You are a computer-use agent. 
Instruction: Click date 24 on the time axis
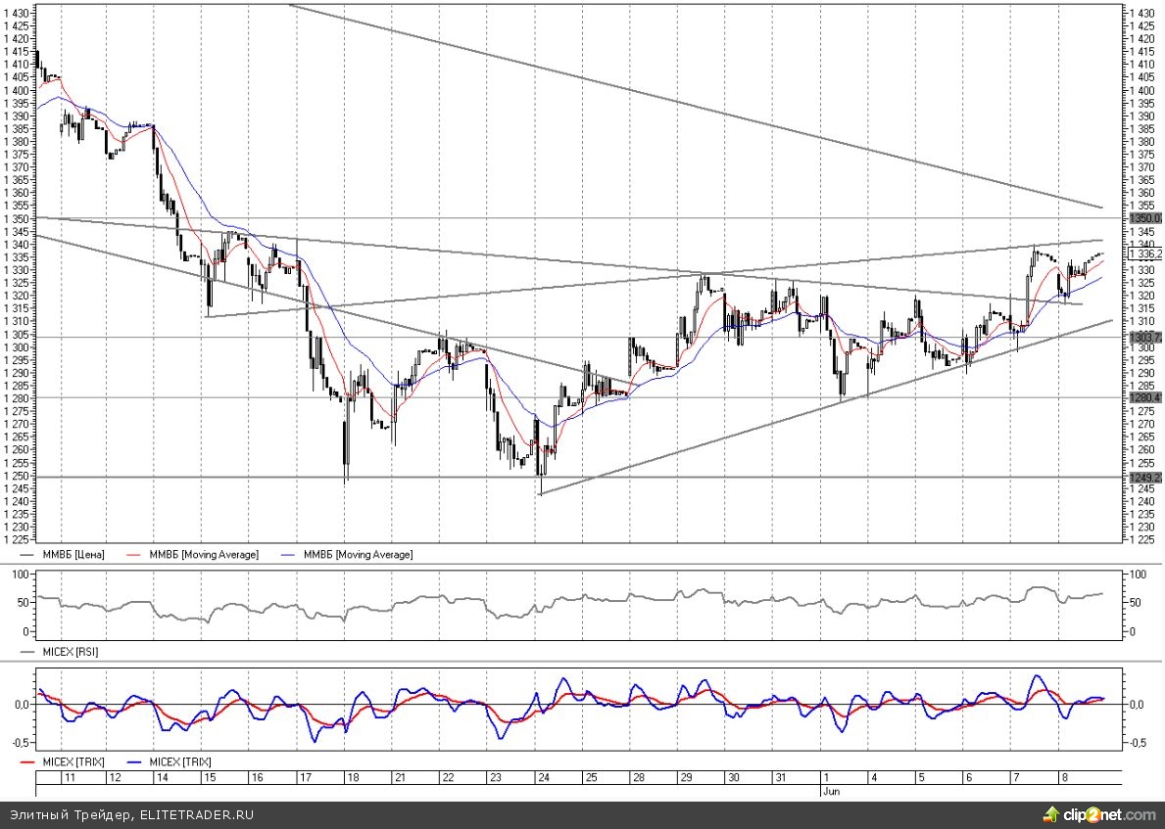[x=542, y=777]
